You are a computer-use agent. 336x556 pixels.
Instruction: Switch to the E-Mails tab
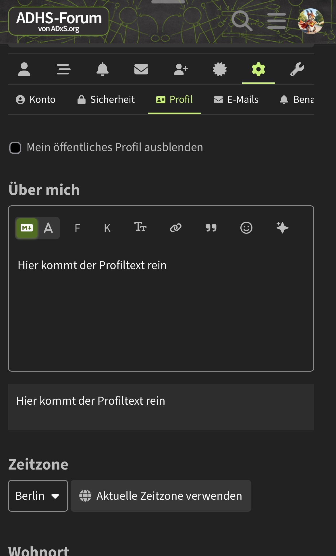click(236, 100)
